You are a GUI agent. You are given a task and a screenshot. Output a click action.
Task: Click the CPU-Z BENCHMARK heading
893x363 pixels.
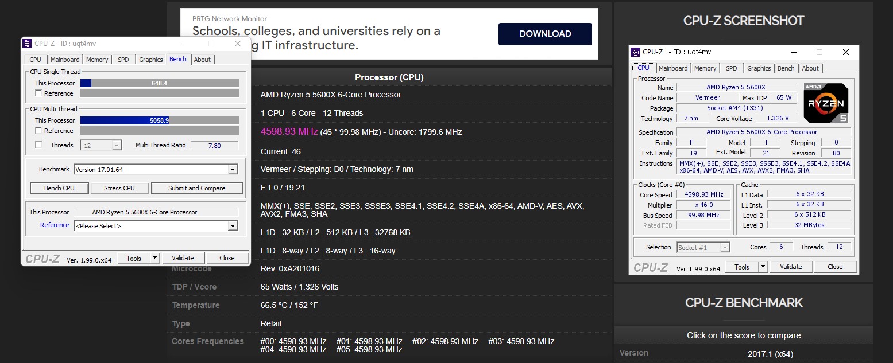click(x=744, y=302)
